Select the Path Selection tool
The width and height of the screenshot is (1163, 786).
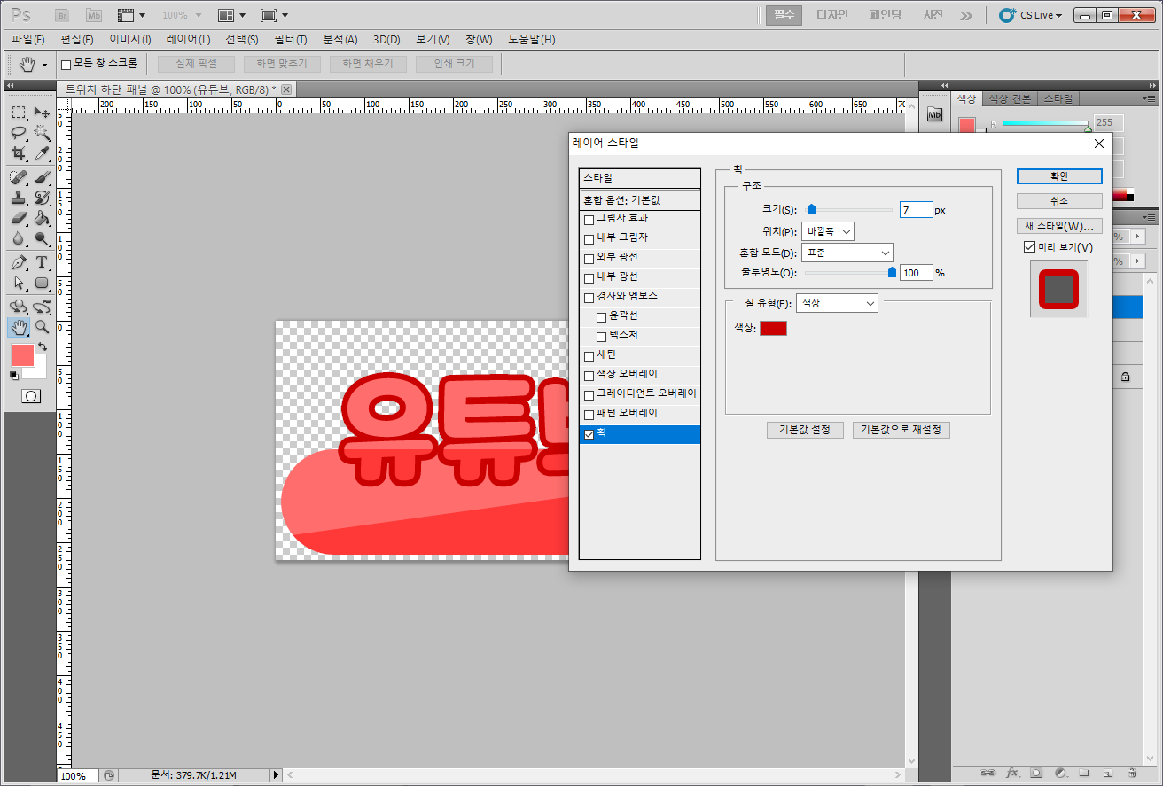point(19,283)
